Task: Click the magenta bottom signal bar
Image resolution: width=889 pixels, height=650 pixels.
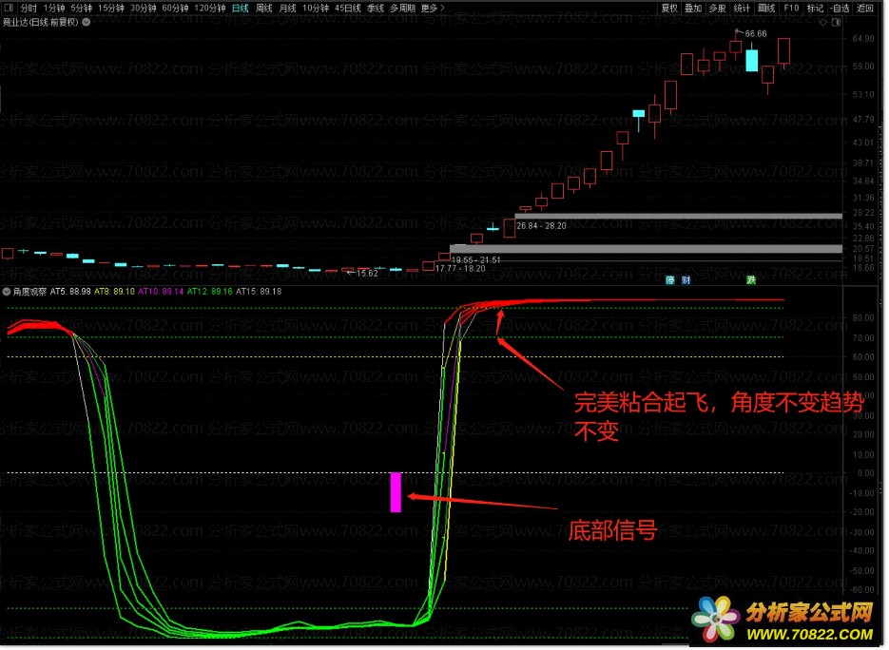Action: (x=396, y=493)
